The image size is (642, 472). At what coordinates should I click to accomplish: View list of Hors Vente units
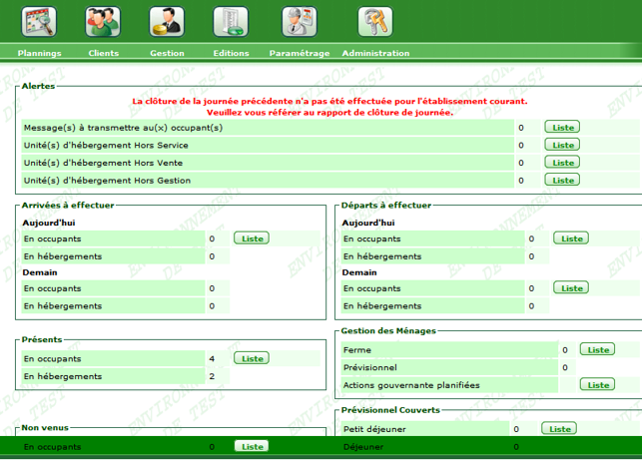(562, 163)
